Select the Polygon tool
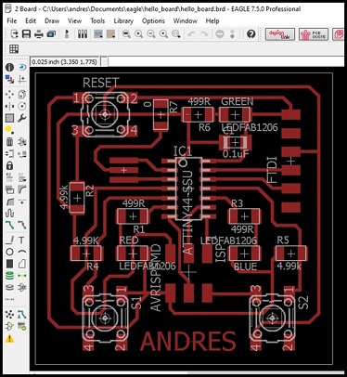This screenshot has width=347, height=377. pos(21,264)
